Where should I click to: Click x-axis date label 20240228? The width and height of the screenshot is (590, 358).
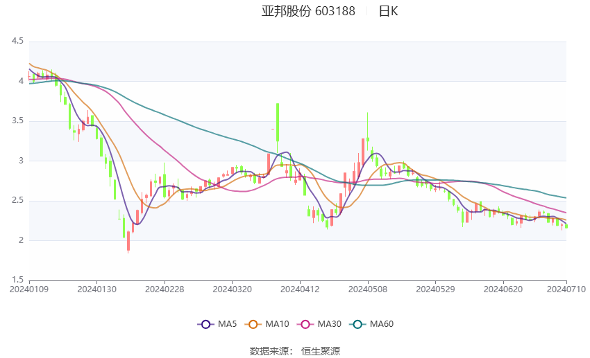pyautogui.click(x=165, y=289)
